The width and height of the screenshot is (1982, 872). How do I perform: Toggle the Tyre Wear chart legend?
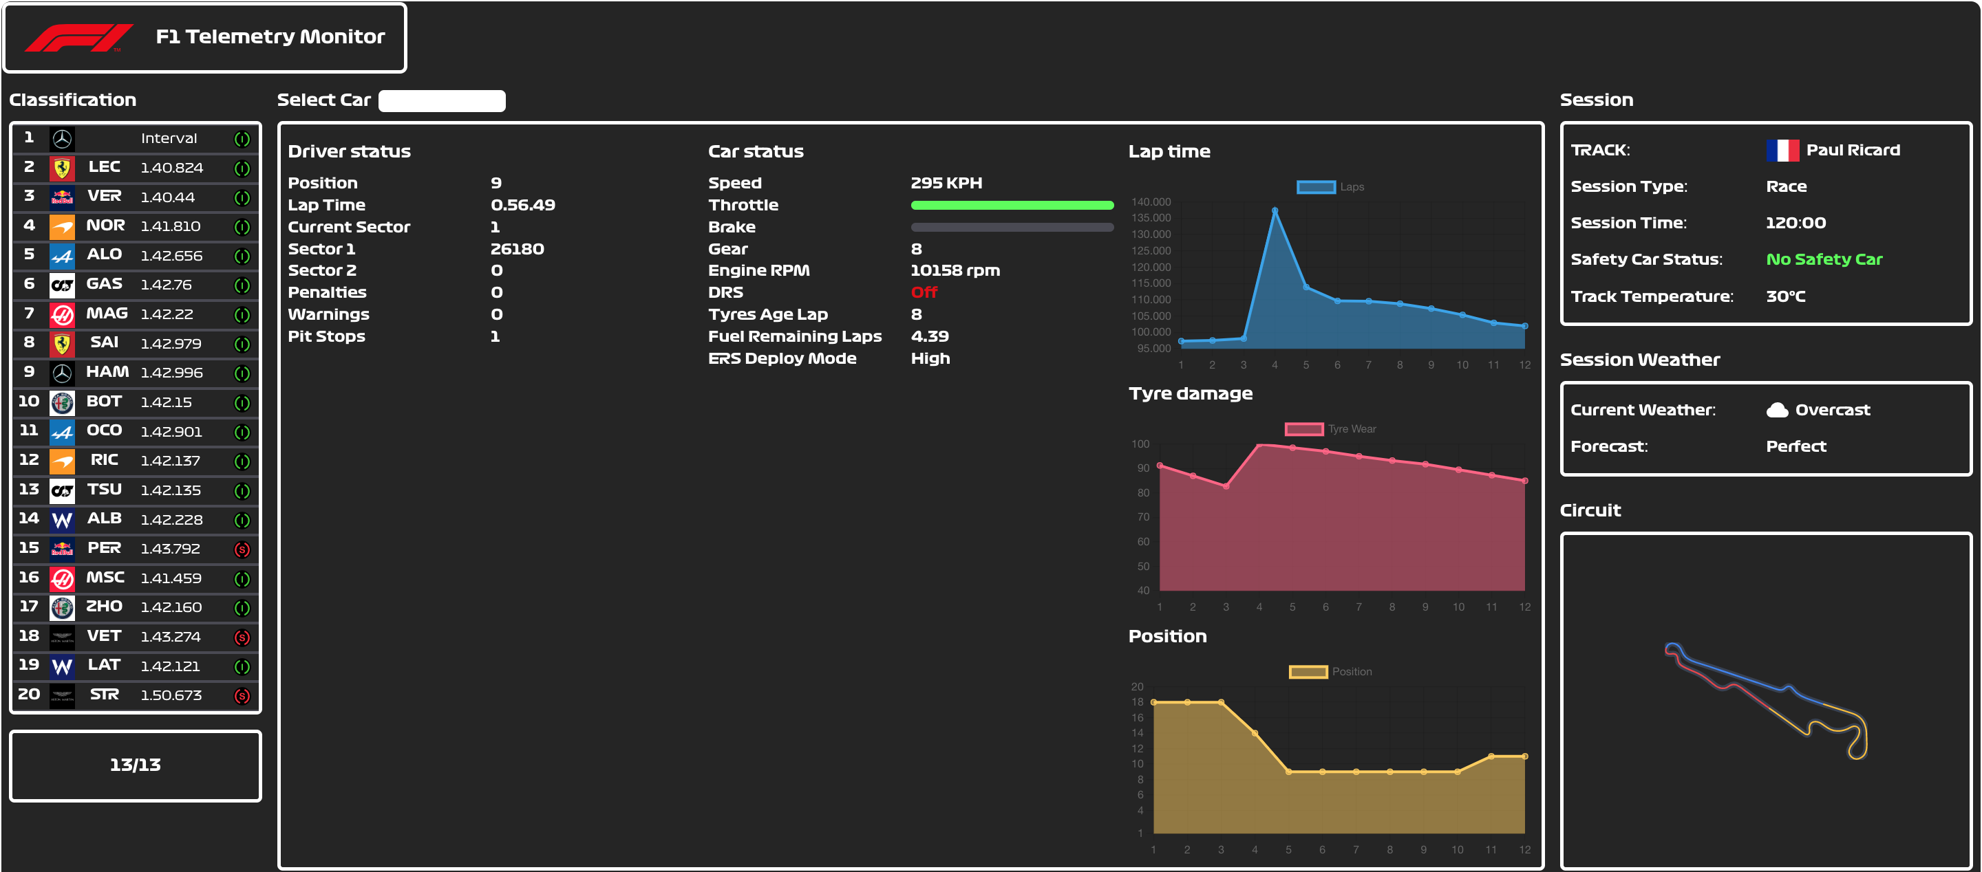click(x=1304, y=429)
